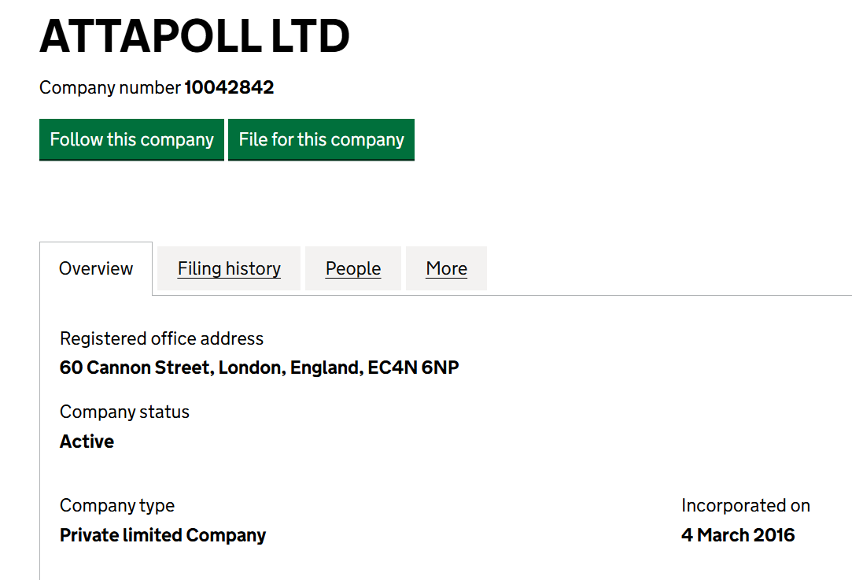852x580 pixels.
Task: Click the 'Active' status value
Action: [x=87, y=441]
